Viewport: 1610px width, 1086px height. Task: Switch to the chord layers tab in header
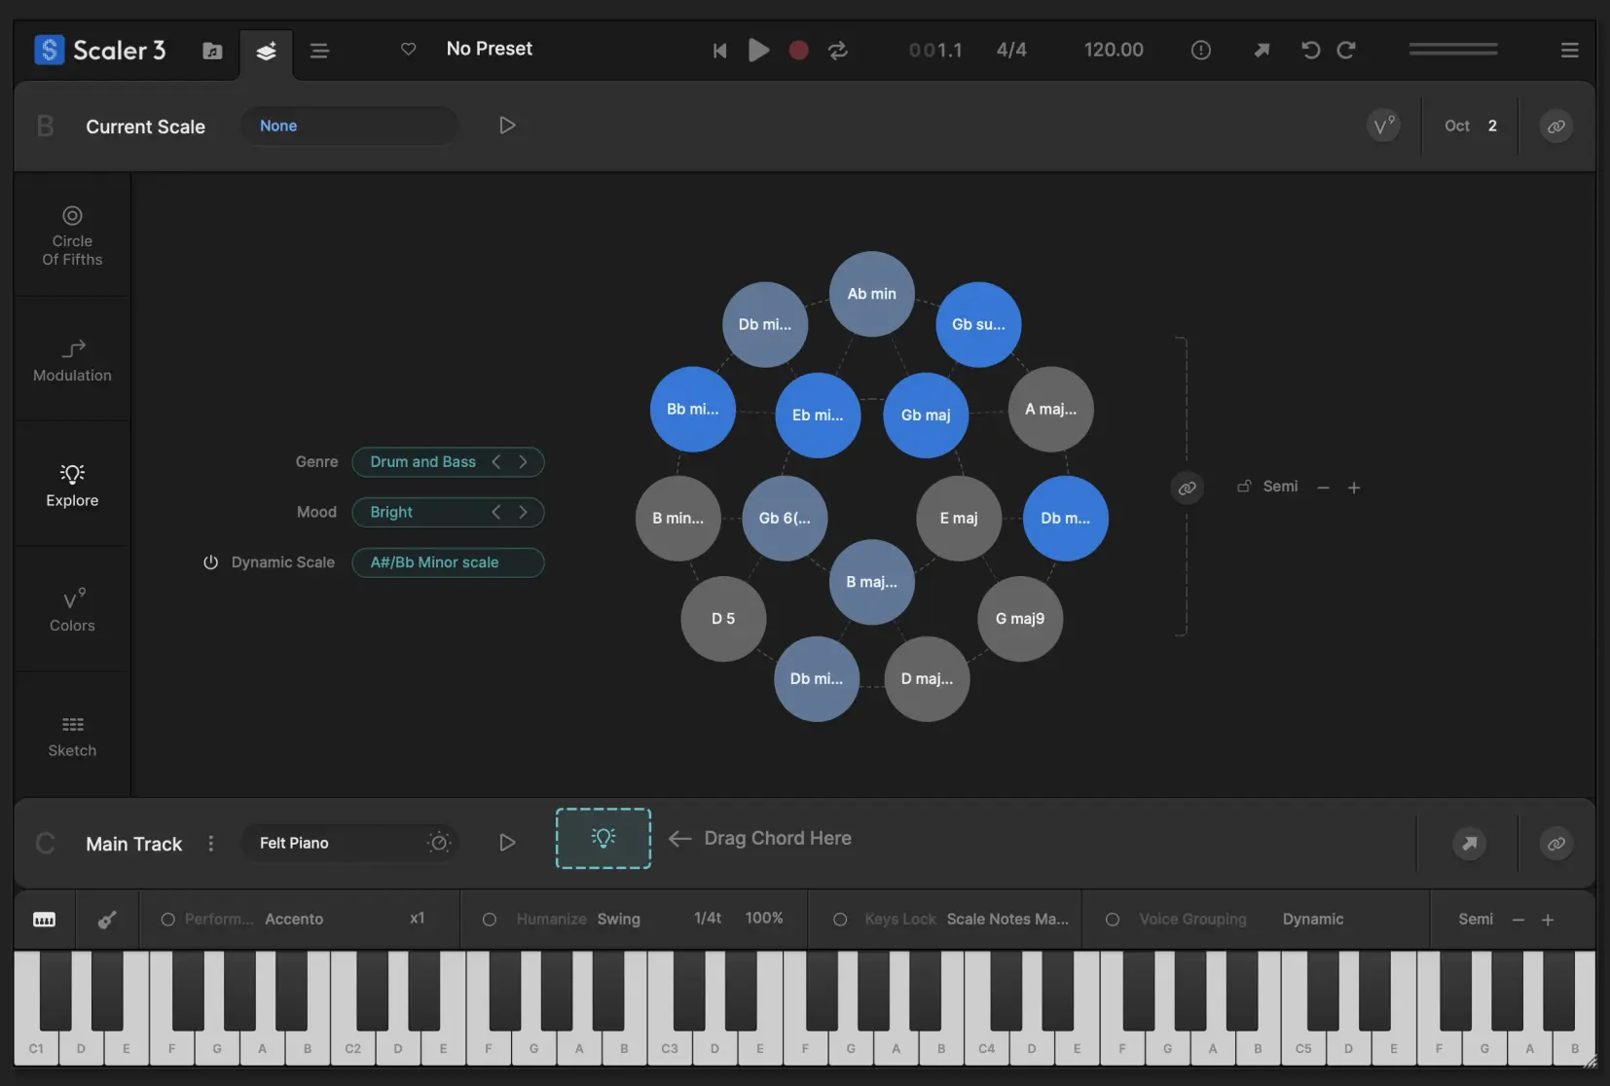[266, 52]
